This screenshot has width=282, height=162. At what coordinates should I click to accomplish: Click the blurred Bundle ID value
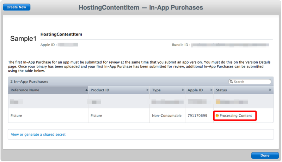click(230, 45)
